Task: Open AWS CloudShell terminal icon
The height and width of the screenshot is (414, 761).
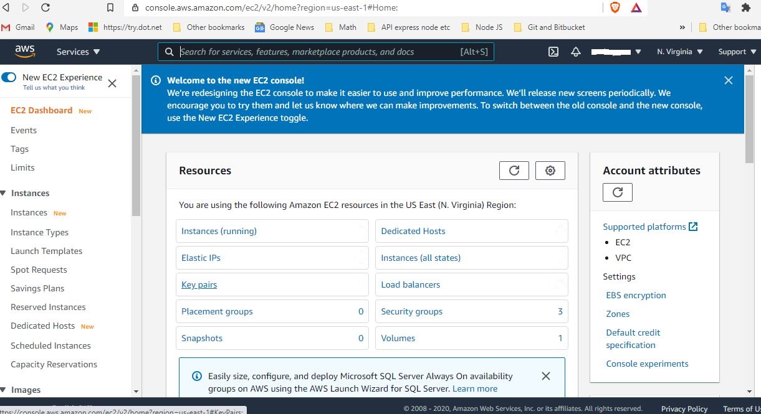Action: click(x=553, y=52)
